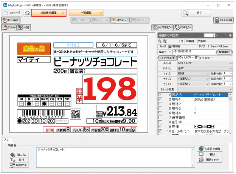Image resolution: width=236 pixels, height=174 pixels.
Task: Click the アンドゥ undo button
Action: click(9, 28)
